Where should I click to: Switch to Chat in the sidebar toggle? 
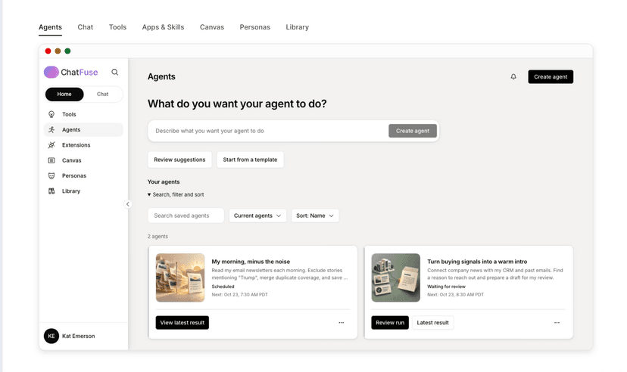[103, 95]
